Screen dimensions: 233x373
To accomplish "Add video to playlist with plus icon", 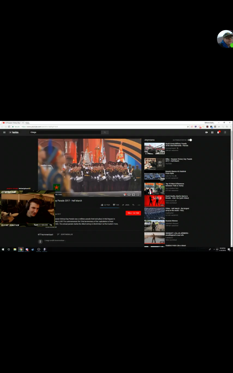I will pyautogui.click(x=133, y=205).
